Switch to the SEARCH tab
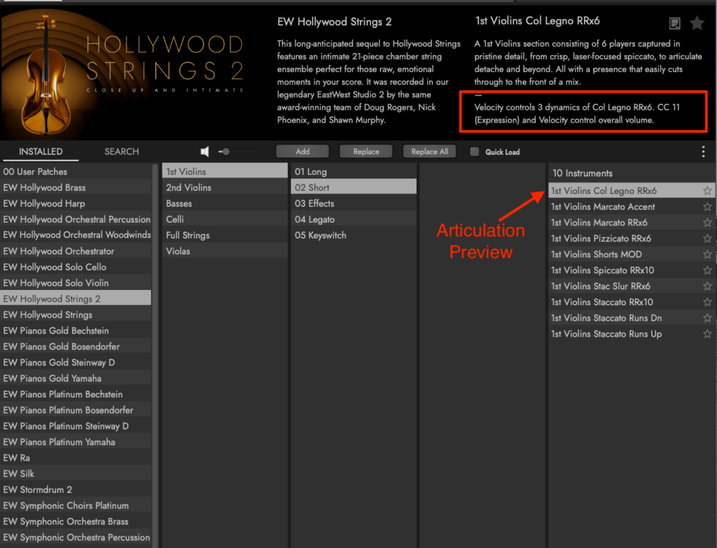This screenshot has width=717, height=548. [x=121, y=151]
